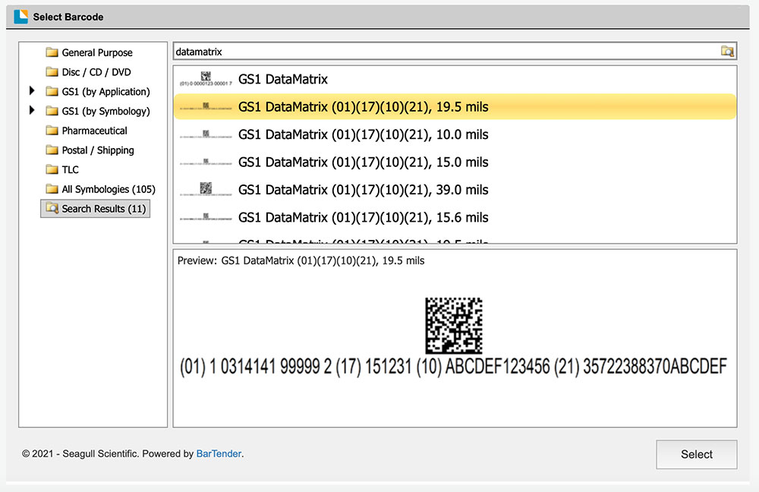Image resolution: width=759 pixels, height=492 pixels.
Task: Click the Pharmaceutical folder icon
Action: point(52,131)
